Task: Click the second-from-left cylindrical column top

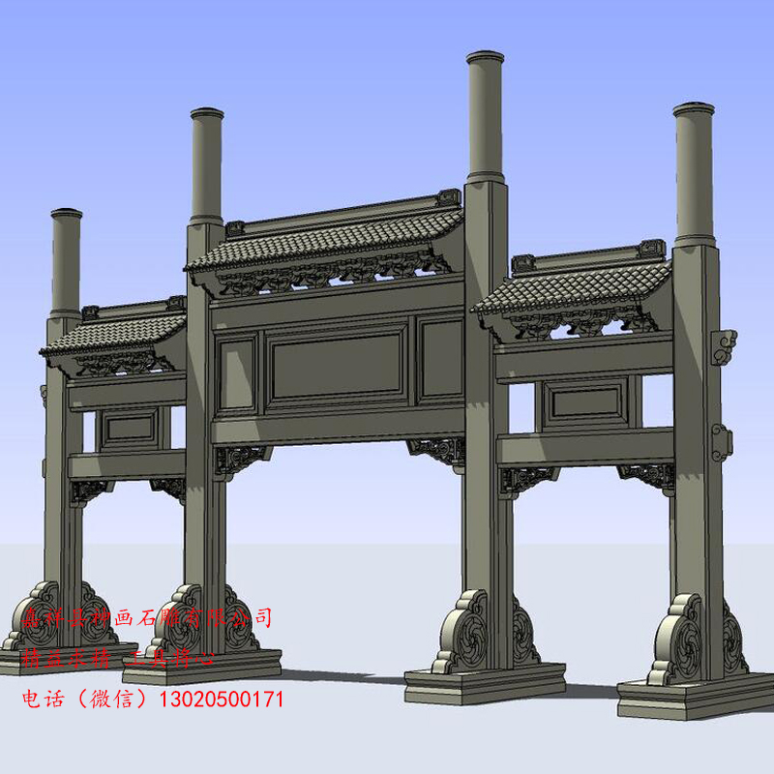Action: coord(206,164)
